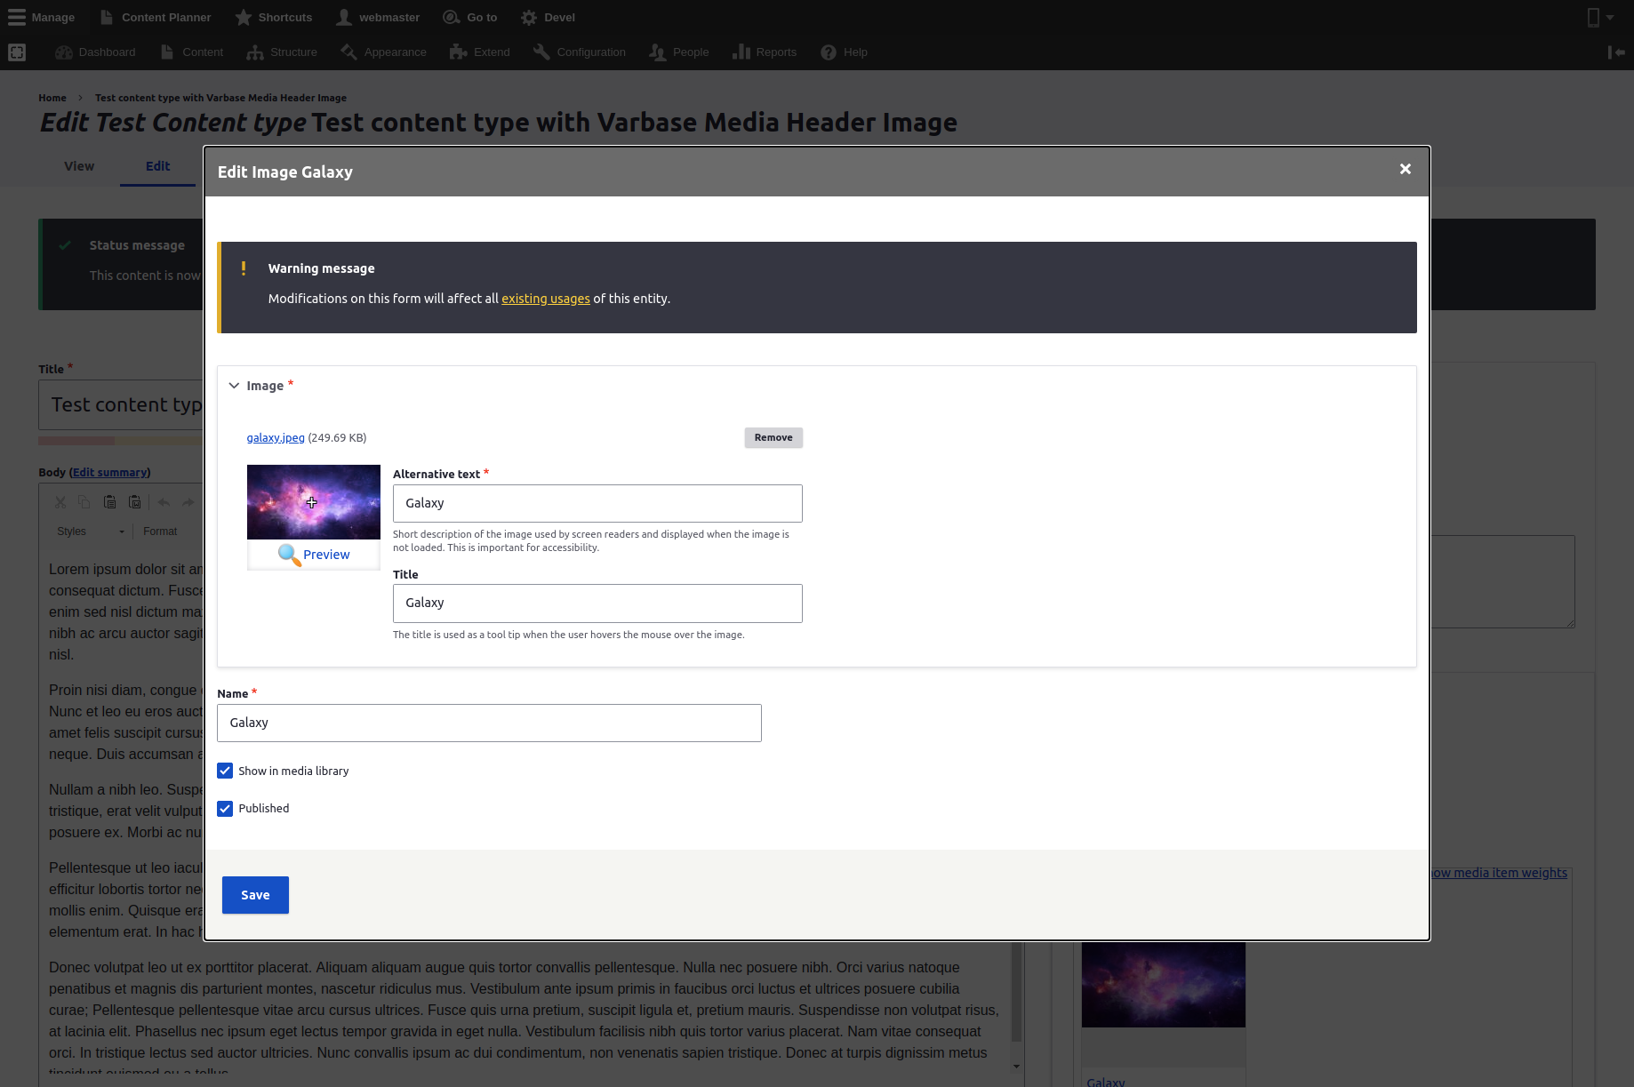The image size is (1634, 1087).
Task: Disable the Published checkbox
Action: (225, 808)
